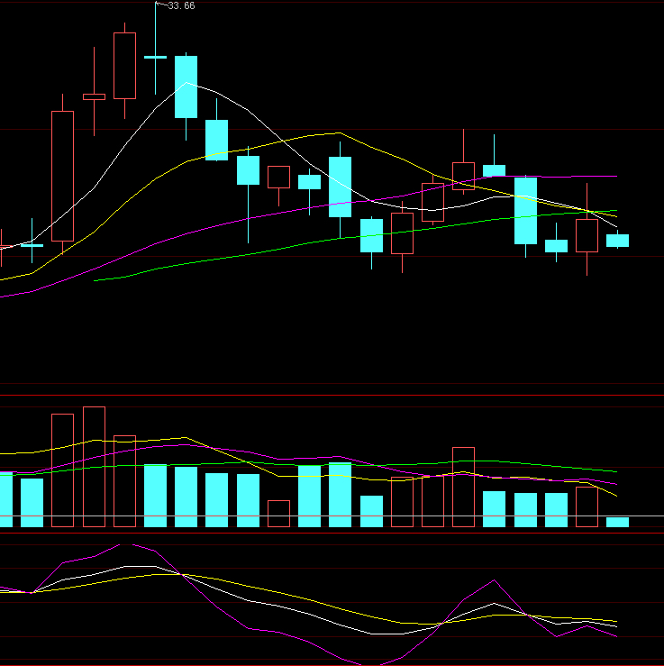
Task: Select the last cyan candlestick on the chart
Action: 617,241
